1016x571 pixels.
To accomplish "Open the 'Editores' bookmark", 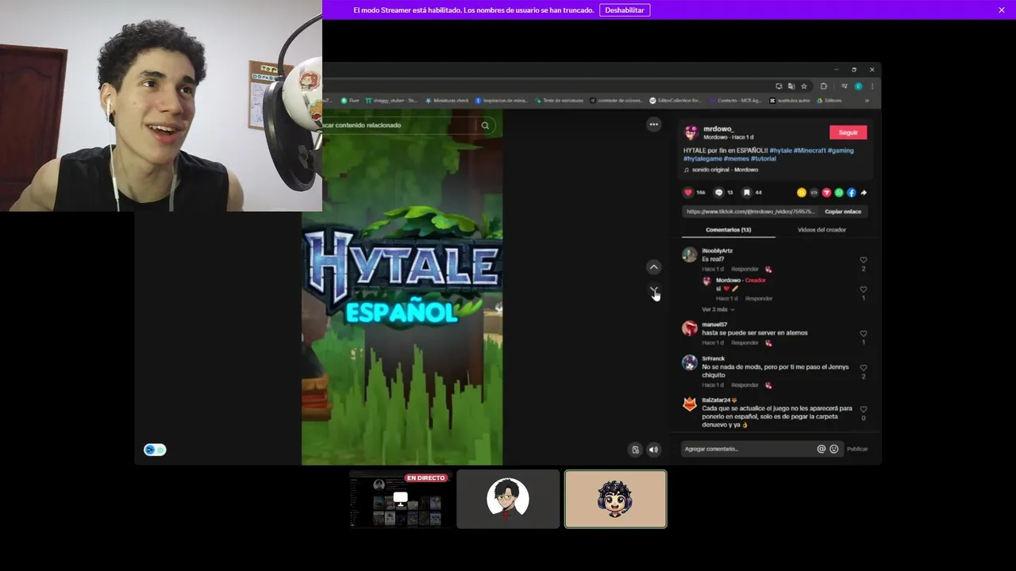I will [829, 101].
